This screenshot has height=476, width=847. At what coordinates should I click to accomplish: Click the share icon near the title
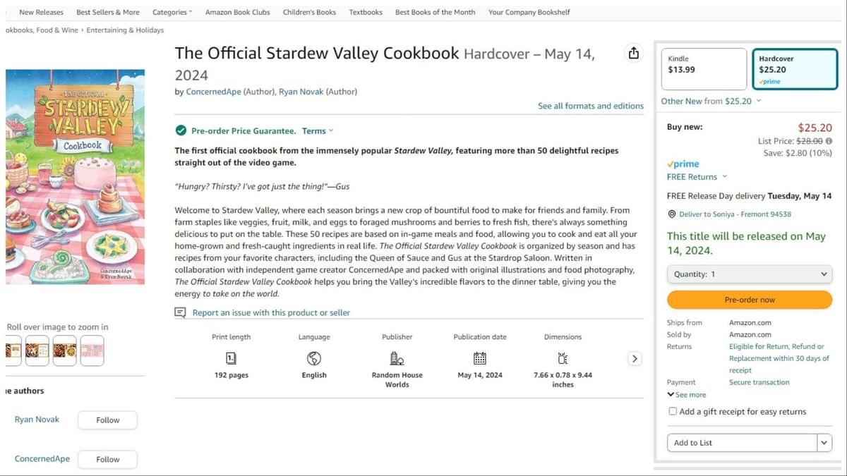click(x=633, y=52)
